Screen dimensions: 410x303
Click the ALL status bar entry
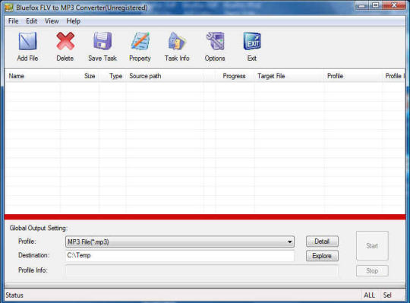pos(369,295)
